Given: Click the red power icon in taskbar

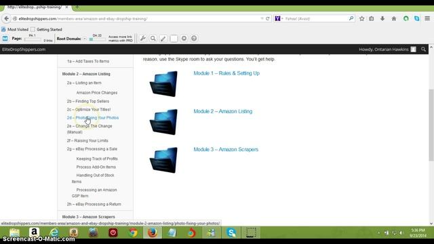Looking at the screenshot, I should [113, 232].
